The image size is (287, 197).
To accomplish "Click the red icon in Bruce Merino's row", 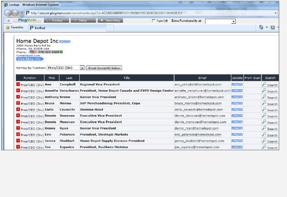I will [x=18, y=103].
